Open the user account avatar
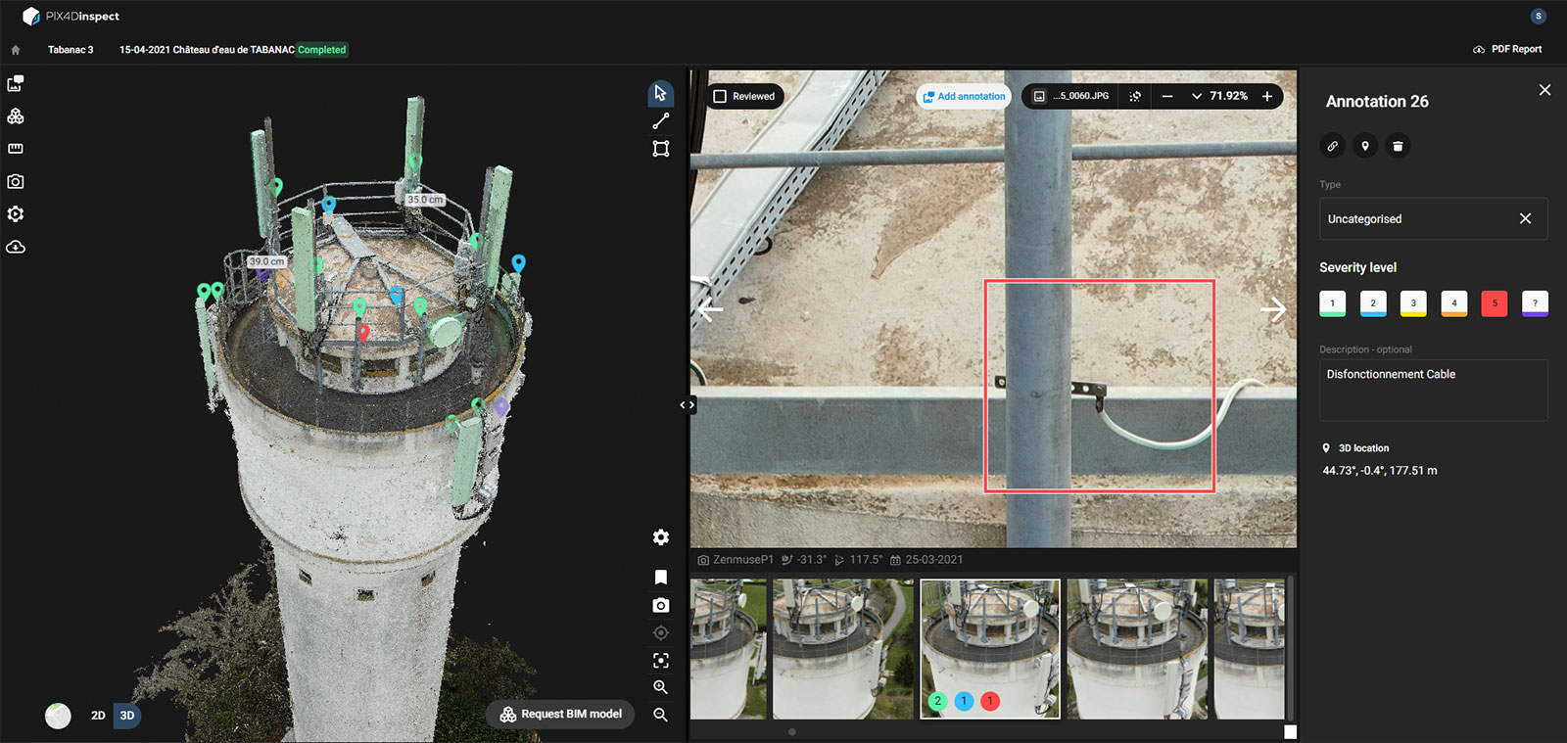The image size is (1567, 743). pos(1539,16)
